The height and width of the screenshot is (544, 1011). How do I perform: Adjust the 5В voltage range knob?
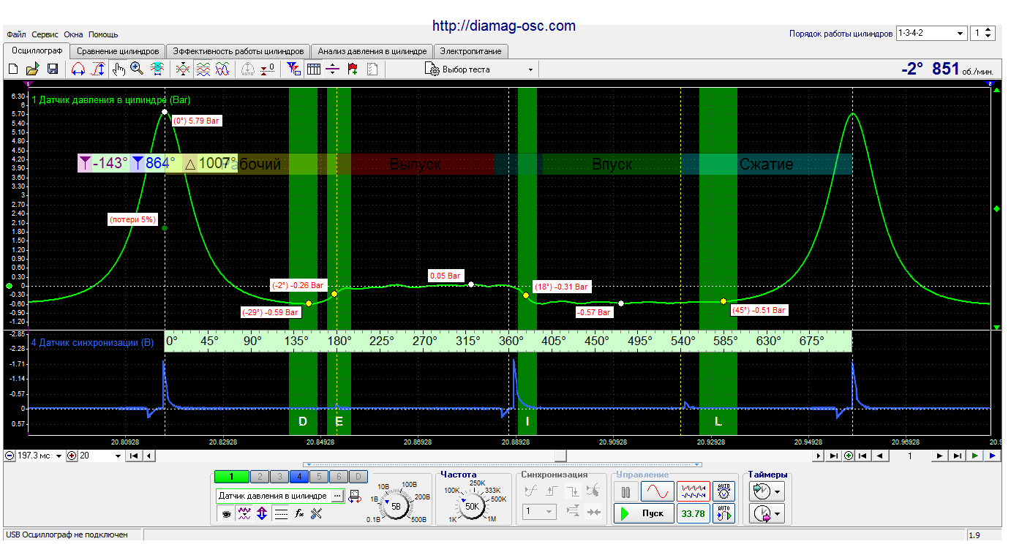tap(396, 506)
